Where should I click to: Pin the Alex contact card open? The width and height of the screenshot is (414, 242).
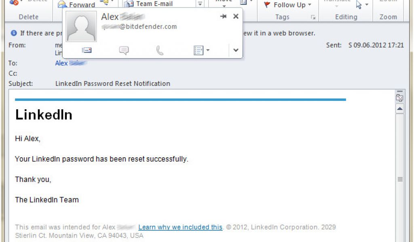[x=223, y=16]
